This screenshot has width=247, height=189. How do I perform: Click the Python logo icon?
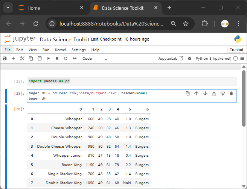tap(238, 39)
